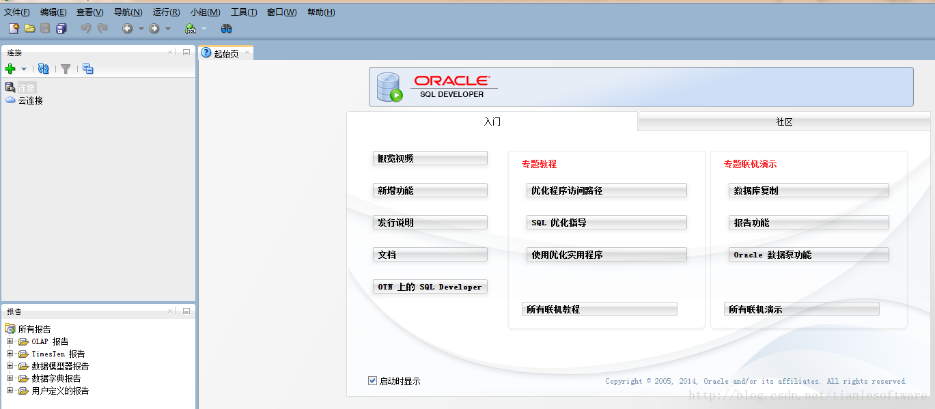This screenshot has width=935, height=409.
Task: Click the 所有联机教程 button
Action: (600, 309)
